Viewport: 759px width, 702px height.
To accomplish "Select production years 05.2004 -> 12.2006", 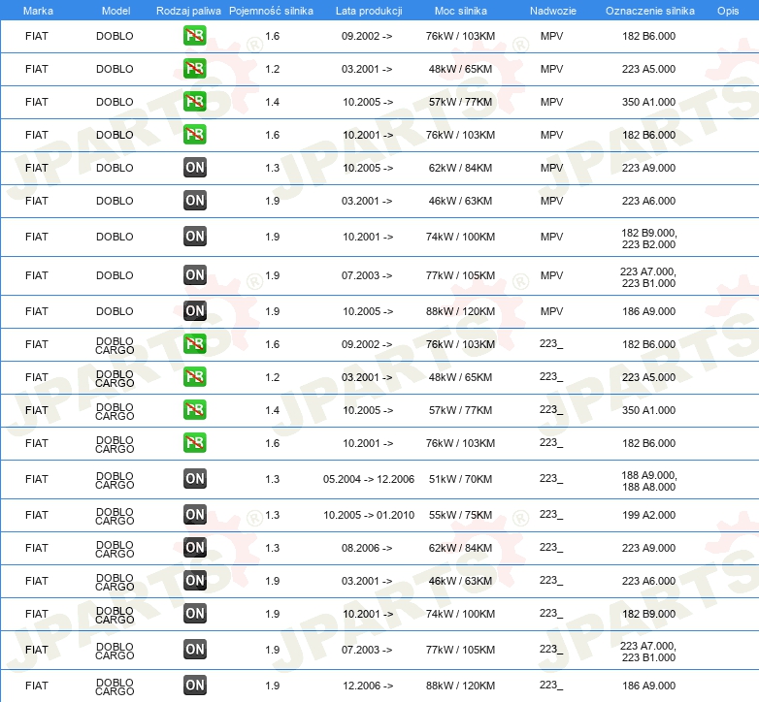I will click(369, 479).
